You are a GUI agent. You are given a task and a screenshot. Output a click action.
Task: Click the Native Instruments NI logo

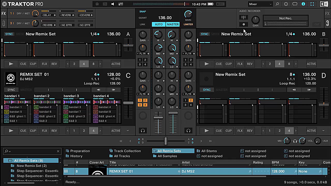click(x=324, y=4)
